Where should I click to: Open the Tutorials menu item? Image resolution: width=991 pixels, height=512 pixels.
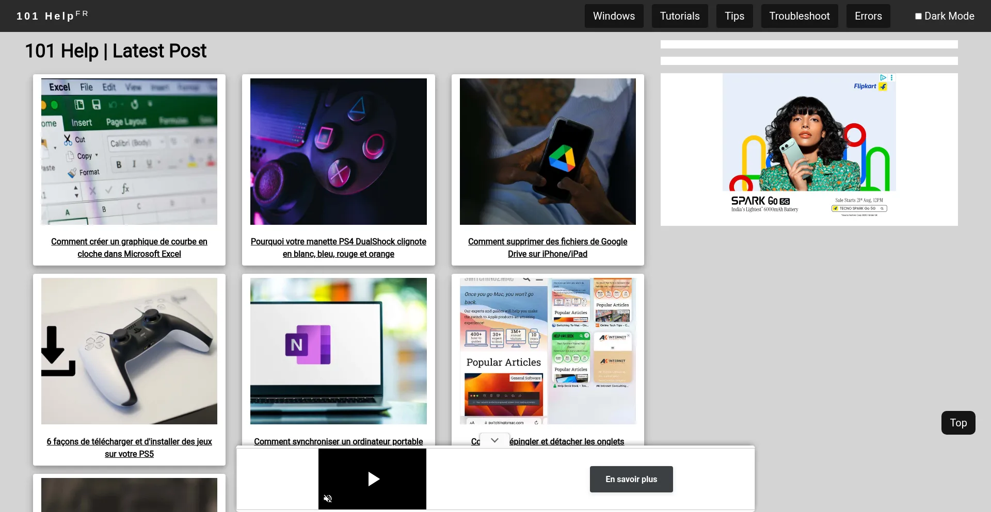pos(680,16)
